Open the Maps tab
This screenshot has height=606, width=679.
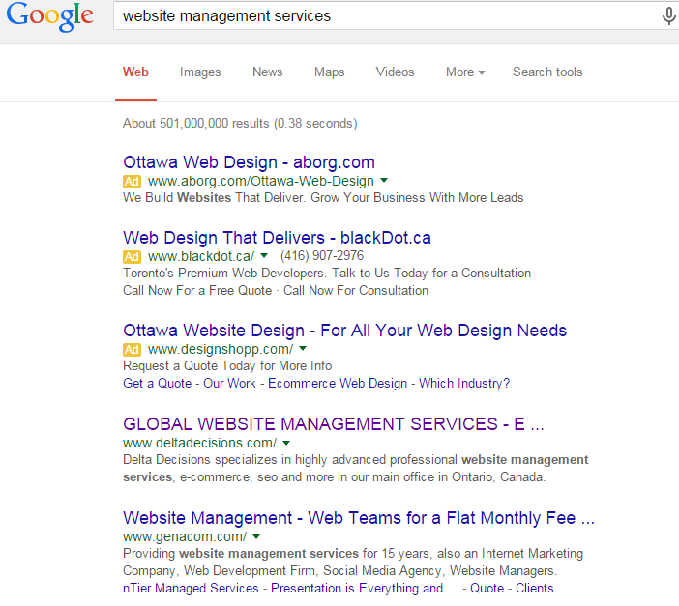pyautogui.click(x=329, y=72)
